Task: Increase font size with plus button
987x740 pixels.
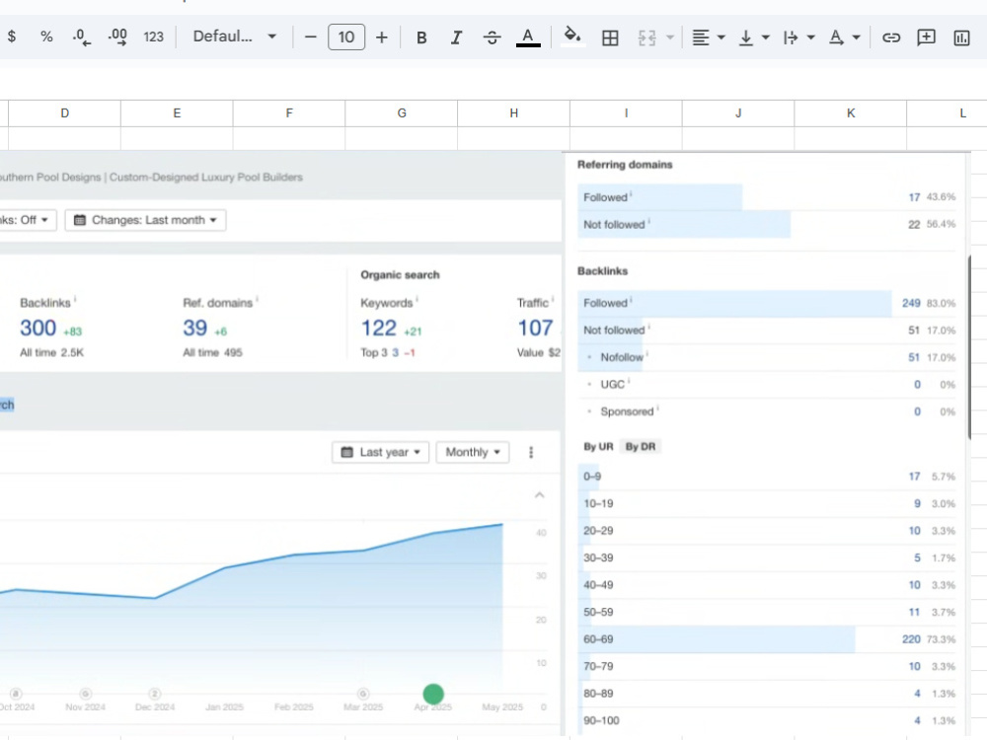Action: [x=381, y=37]
